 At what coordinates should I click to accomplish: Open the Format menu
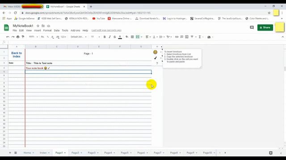[x=47, y=31]
